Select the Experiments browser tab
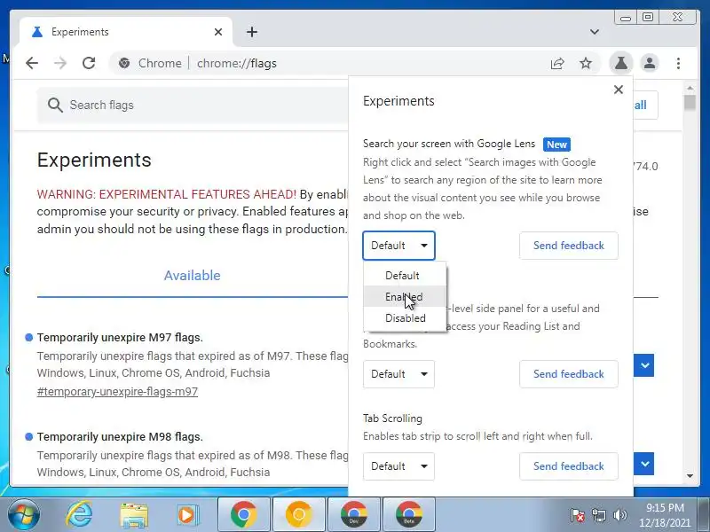710x532 pixels. pyautogui.click(x=126, y=32)
